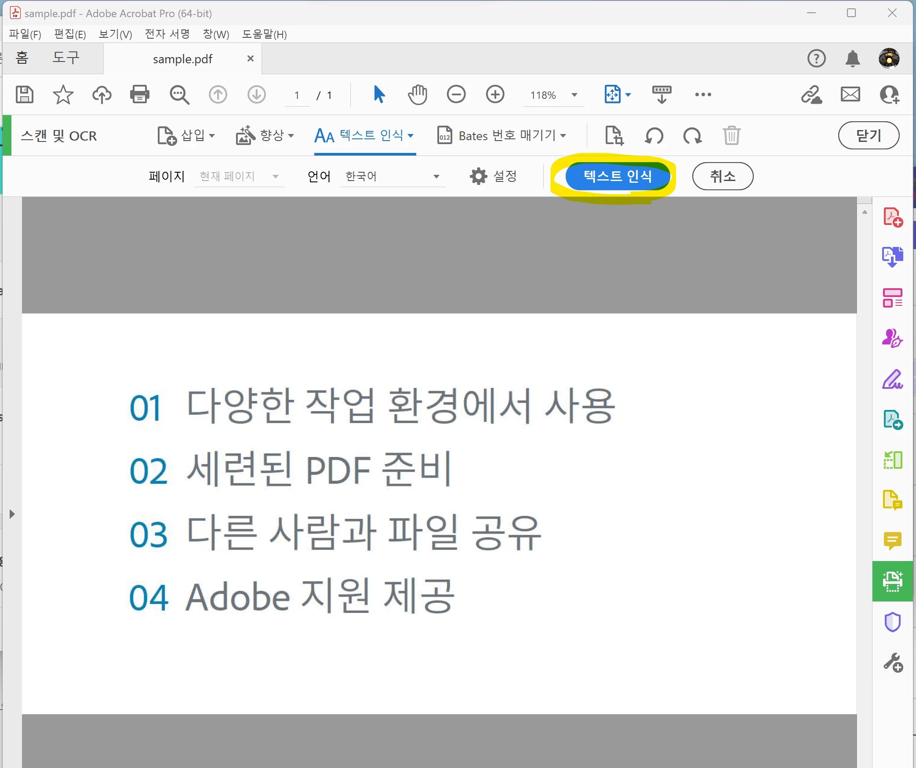
Task: Click the print icon in toolbar
Action: click(x=140, y=94)
